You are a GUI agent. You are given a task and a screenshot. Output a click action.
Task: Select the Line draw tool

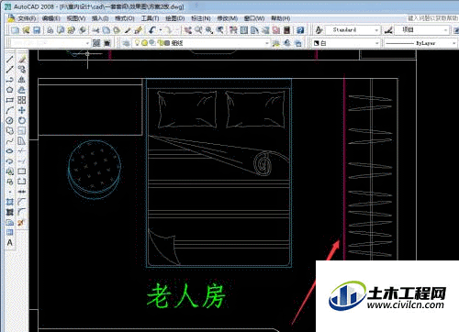tap(9, 59)
